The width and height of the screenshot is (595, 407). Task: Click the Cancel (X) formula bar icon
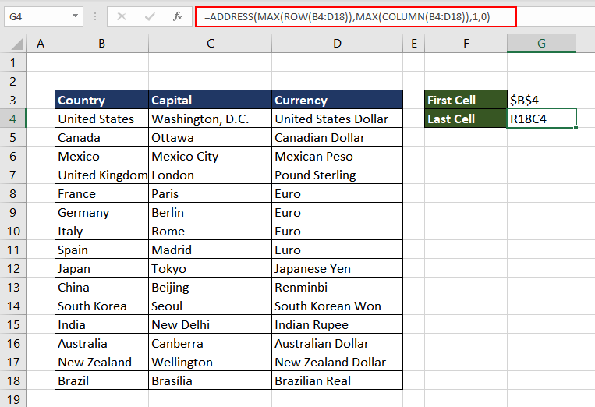[122, 16]
